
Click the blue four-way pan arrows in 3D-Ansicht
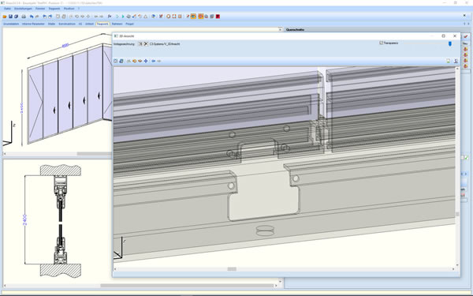click(x=146, y=61)
